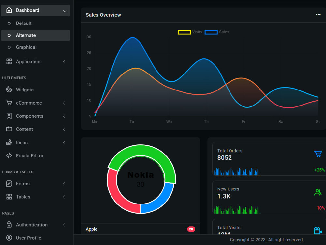
Task: Click the Total Orders blue bar sparkline
Action: pos(237,172)
